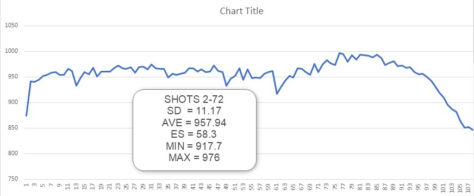Click the lowest dip near shot 61
Viewport: 474px width, 196px height.
click(277, 94)
